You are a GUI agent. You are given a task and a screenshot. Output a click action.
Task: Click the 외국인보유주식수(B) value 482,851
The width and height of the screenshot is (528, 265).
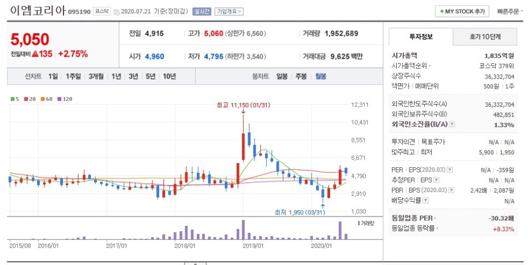(x=504, y=115)
